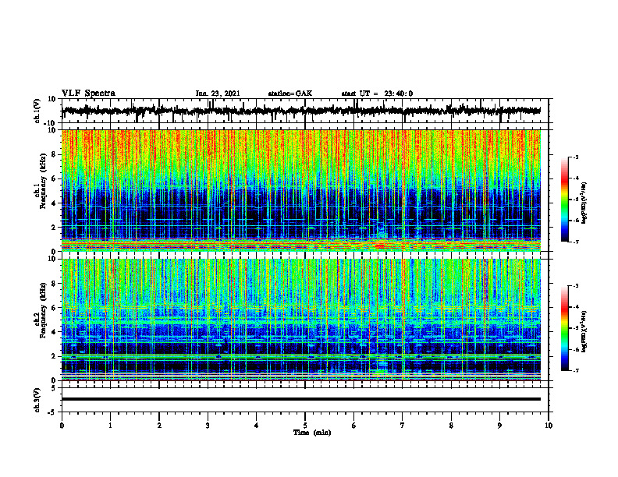Click the ch.1 colorbar log(PSD) unit label
Screen dimensions: 618x477
click(584, 203)
